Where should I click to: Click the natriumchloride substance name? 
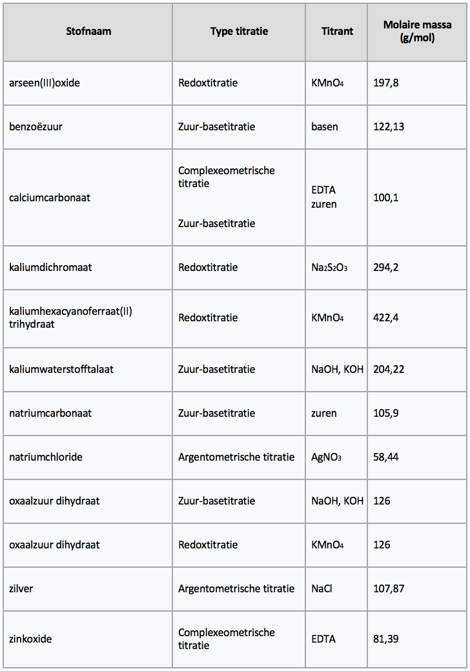[x=46, y=457]
